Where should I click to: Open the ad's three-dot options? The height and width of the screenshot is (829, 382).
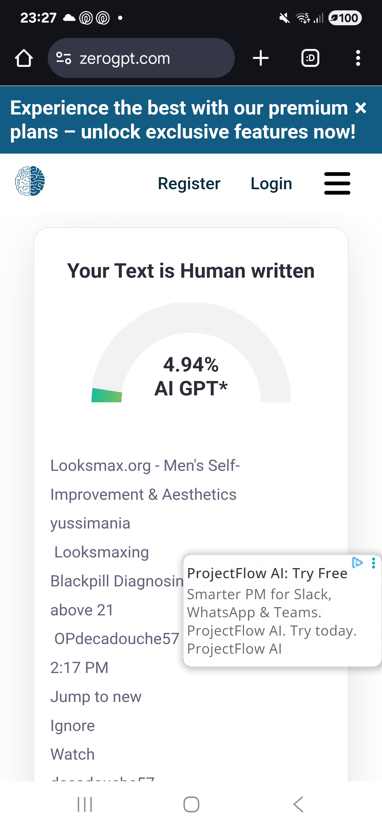click(x=373, y=563)
